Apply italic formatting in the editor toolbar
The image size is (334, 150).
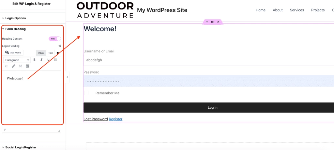coord(41,60)
